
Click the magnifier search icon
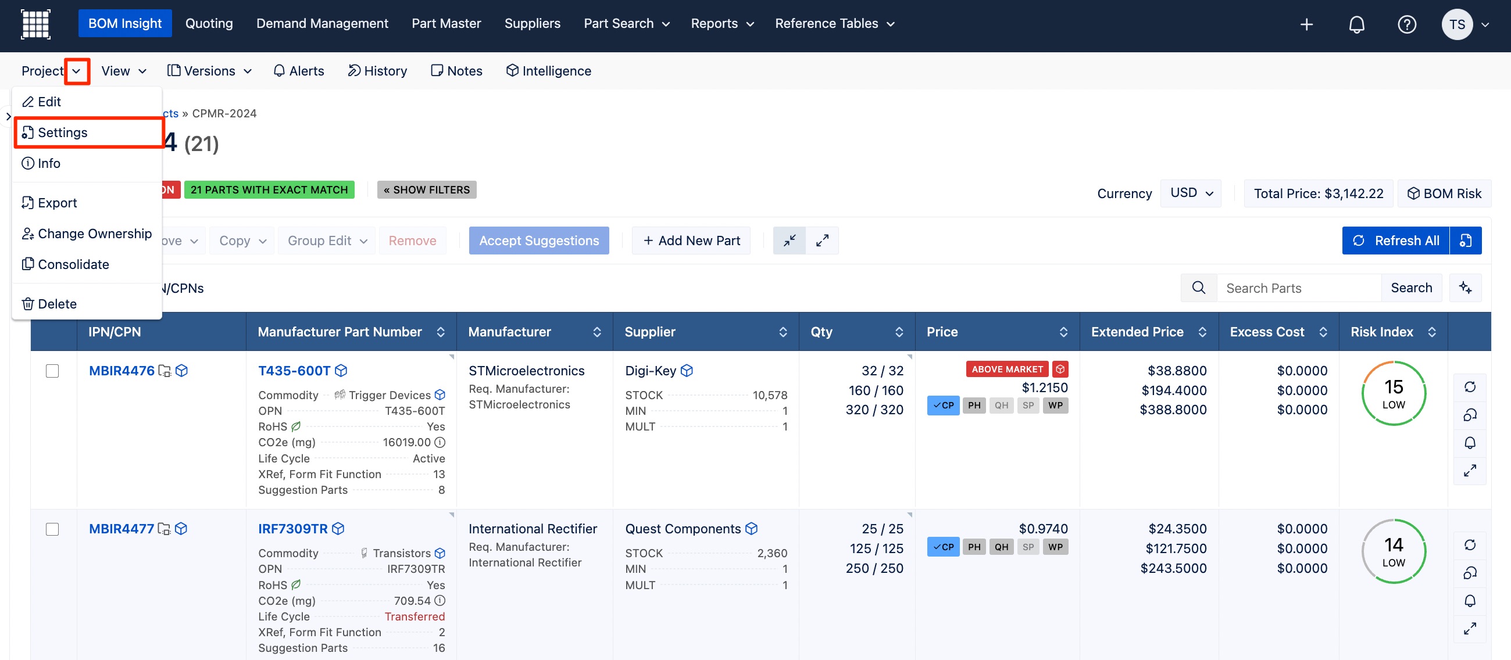tap(1199, 288)
